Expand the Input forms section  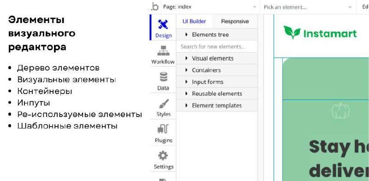click(217, 82)
